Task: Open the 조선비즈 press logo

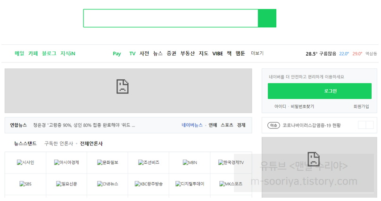Action: click(149, 163)
